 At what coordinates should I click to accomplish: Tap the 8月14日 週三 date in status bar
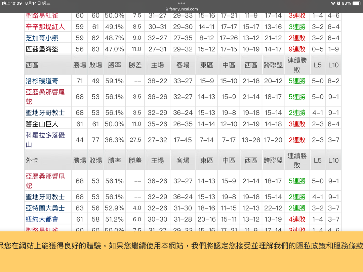[x=38, y=3]
